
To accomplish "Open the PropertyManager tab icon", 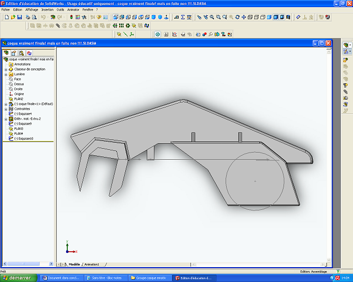I will tap(13, 53).
